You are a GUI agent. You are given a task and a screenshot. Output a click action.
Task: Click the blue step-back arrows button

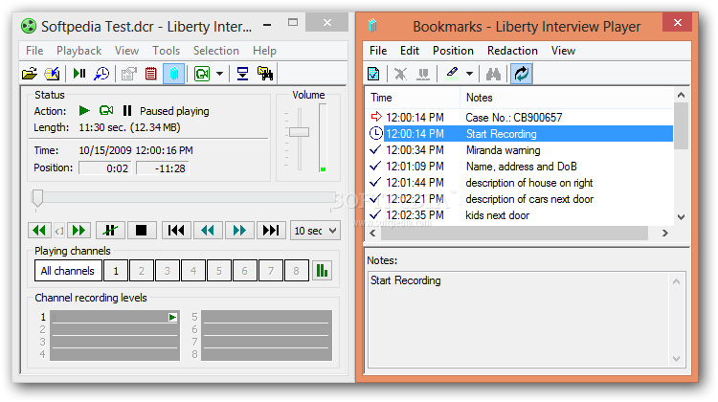[x=208, y=231]
